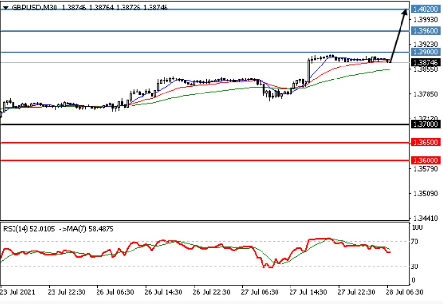This screenshot has height=304, width=443.
Task: Select the RSI(14) 52.0105 indicator label
Action: pos(29,229)
